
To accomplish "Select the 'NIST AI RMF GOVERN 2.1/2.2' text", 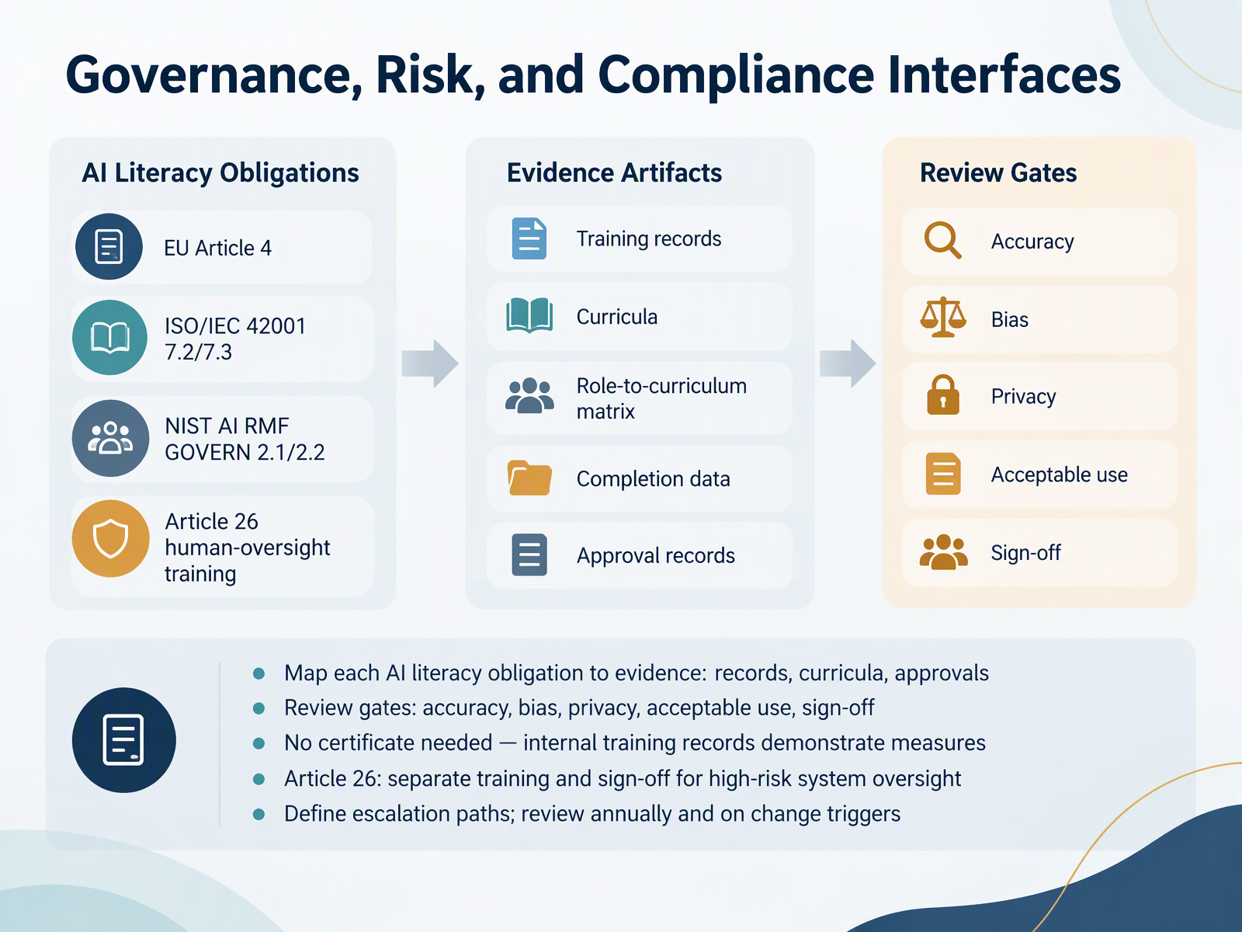I will 245,439.
